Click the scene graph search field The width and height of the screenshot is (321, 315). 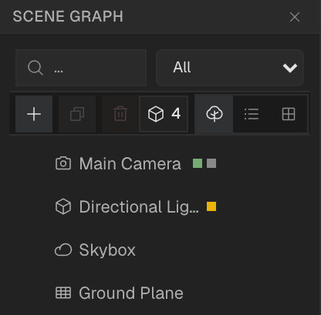click(x=81, y=68)
